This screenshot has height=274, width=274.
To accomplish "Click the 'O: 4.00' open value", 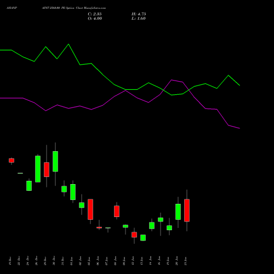I will [95, 19].
